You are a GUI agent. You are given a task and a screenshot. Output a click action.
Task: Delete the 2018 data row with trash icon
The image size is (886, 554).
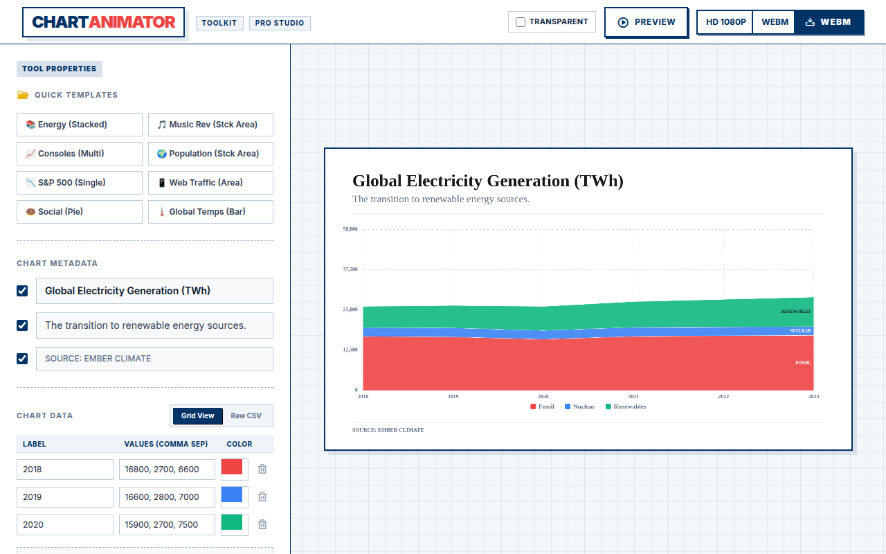click(x=262, y=469)
